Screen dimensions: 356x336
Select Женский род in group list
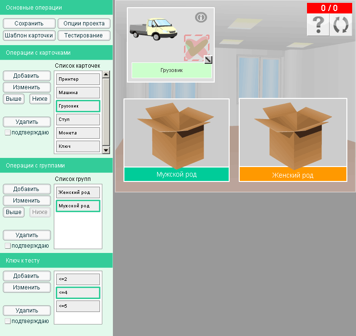pyautogui.click(x=78, y=192)
